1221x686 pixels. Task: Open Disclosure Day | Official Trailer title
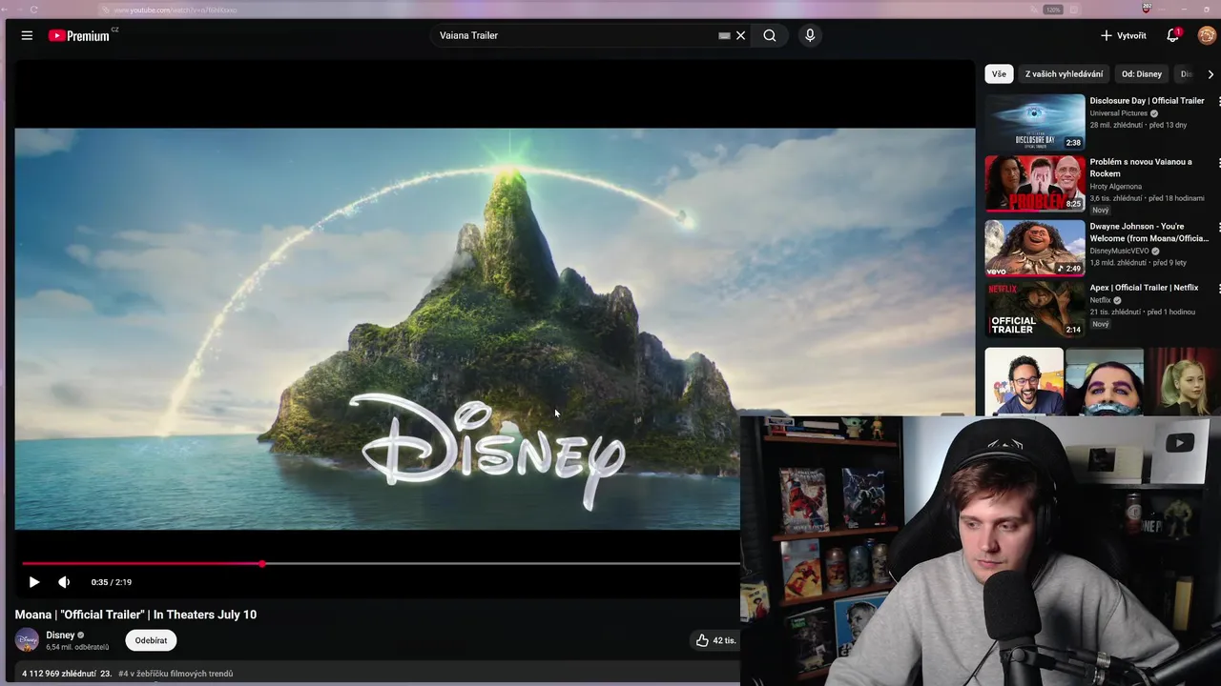click(1147, 101)
